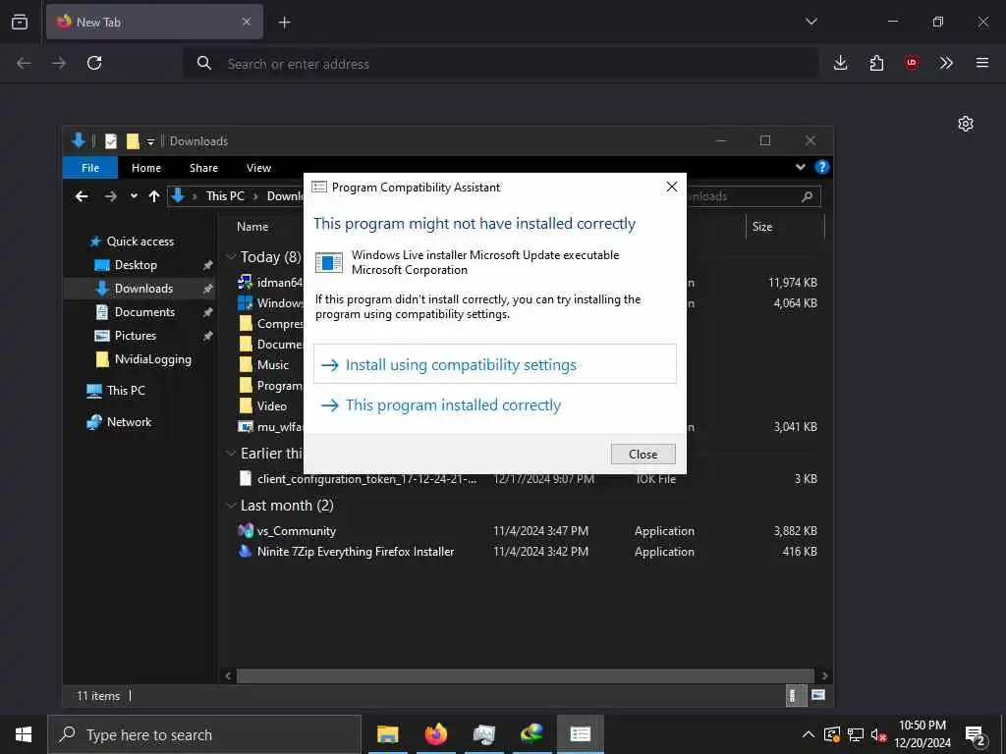1006x754 pixels.
Task: Open network icon in system tray
Action: click(x=856, y=734)
